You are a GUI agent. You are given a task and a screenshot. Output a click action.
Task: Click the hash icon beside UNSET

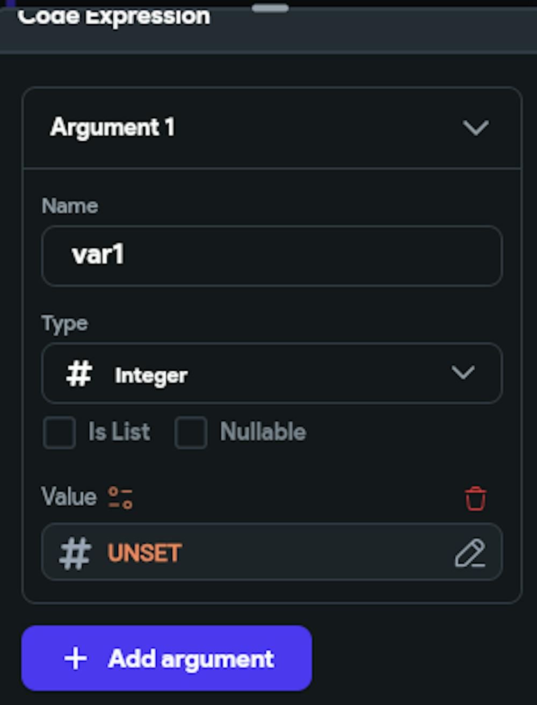point(75,552)
